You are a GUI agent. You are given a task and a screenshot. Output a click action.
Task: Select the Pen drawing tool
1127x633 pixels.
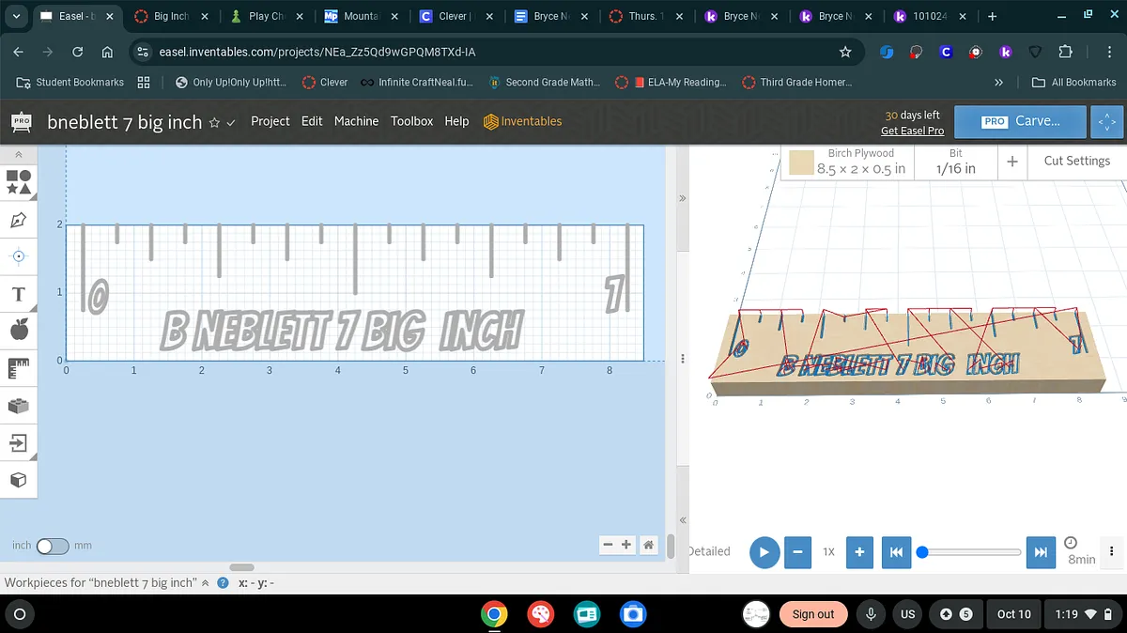[19, 220]
